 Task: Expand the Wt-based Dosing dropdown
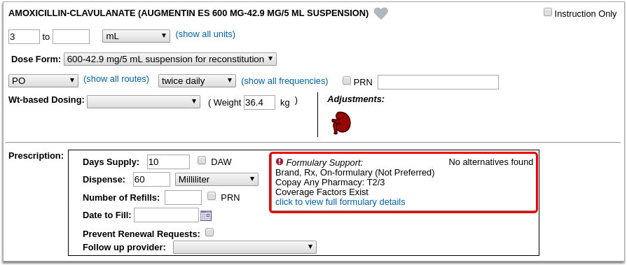144,102
